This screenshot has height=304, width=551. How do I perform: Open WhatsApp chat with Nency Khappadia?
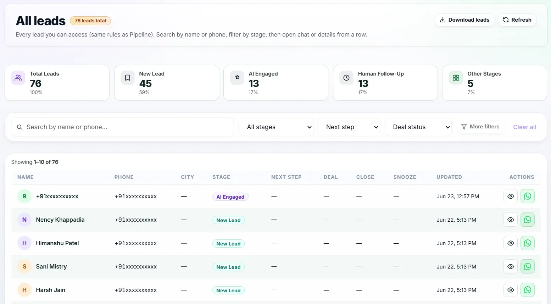pos(528,220)
